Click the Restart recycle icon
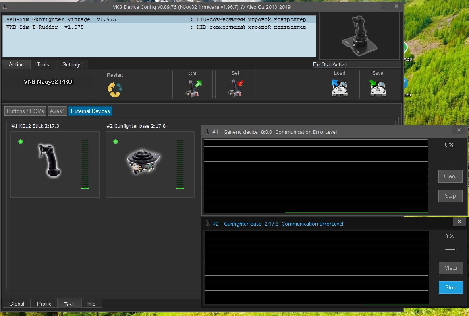The image size is (469, 316). point(115,90)
